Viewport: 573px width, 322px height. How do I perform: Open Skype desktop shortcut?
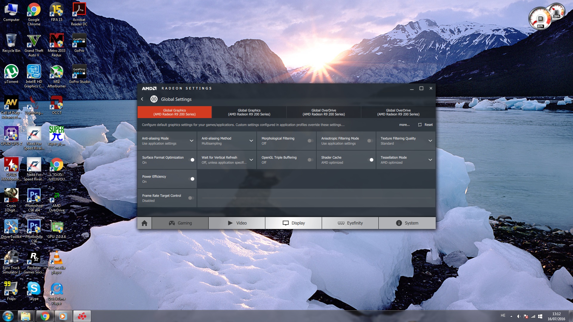coord(34,291)
